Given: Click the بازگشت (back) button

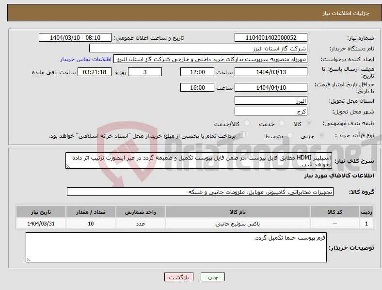Looking at the screenshot, I should click(179, 277).
